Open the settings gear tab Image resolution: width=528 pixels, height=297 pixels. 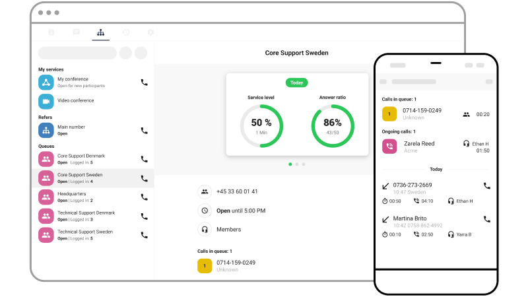(x=150, y=32)
